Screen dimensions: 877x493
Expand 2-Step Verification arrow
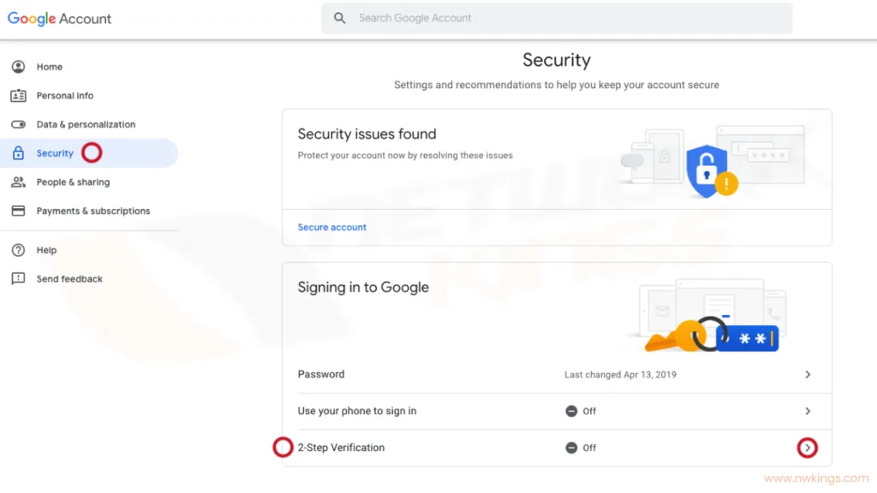[808, 448]
